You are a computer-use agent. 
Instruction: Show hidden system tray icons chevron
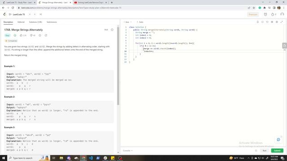tap(248, 158)
